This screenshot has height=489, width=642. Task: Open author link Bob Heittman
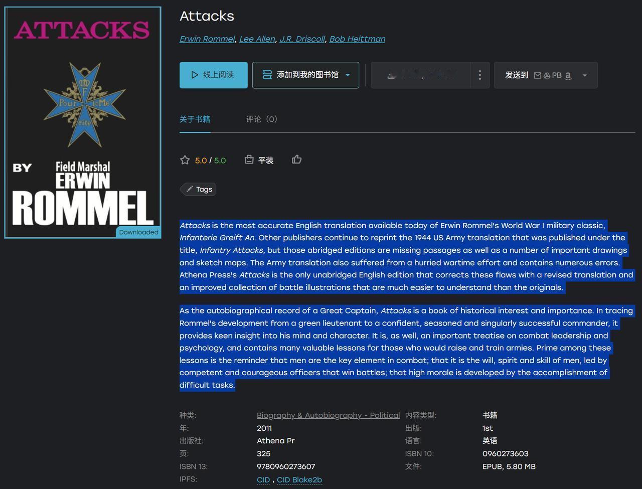tap(357, 39)
